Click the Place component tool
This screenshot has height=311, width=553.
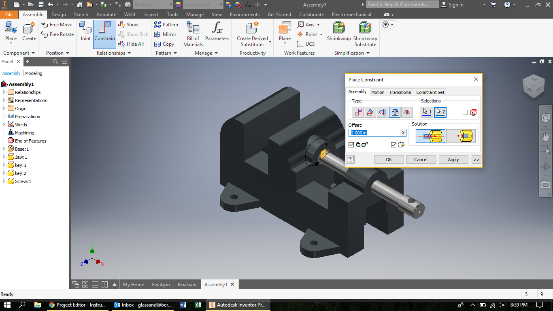(11, 32)
